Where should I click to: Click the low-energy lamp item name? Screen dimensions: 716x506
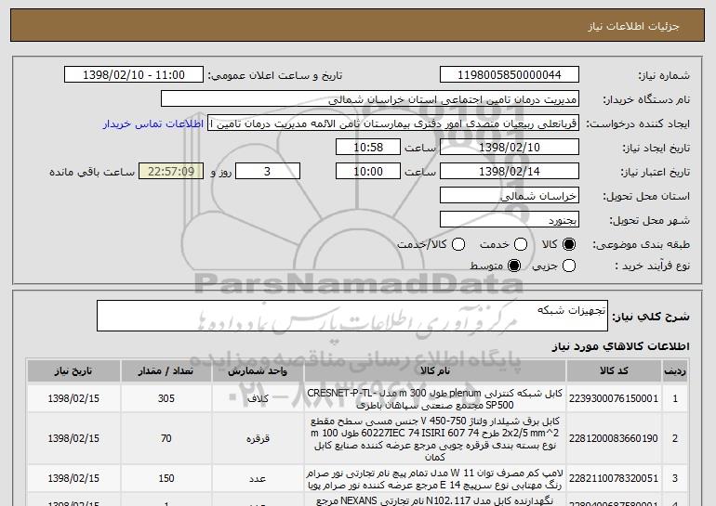click(x=435, y=479)
